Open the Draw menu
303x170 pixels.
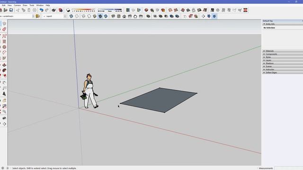[x=25, y=5]
